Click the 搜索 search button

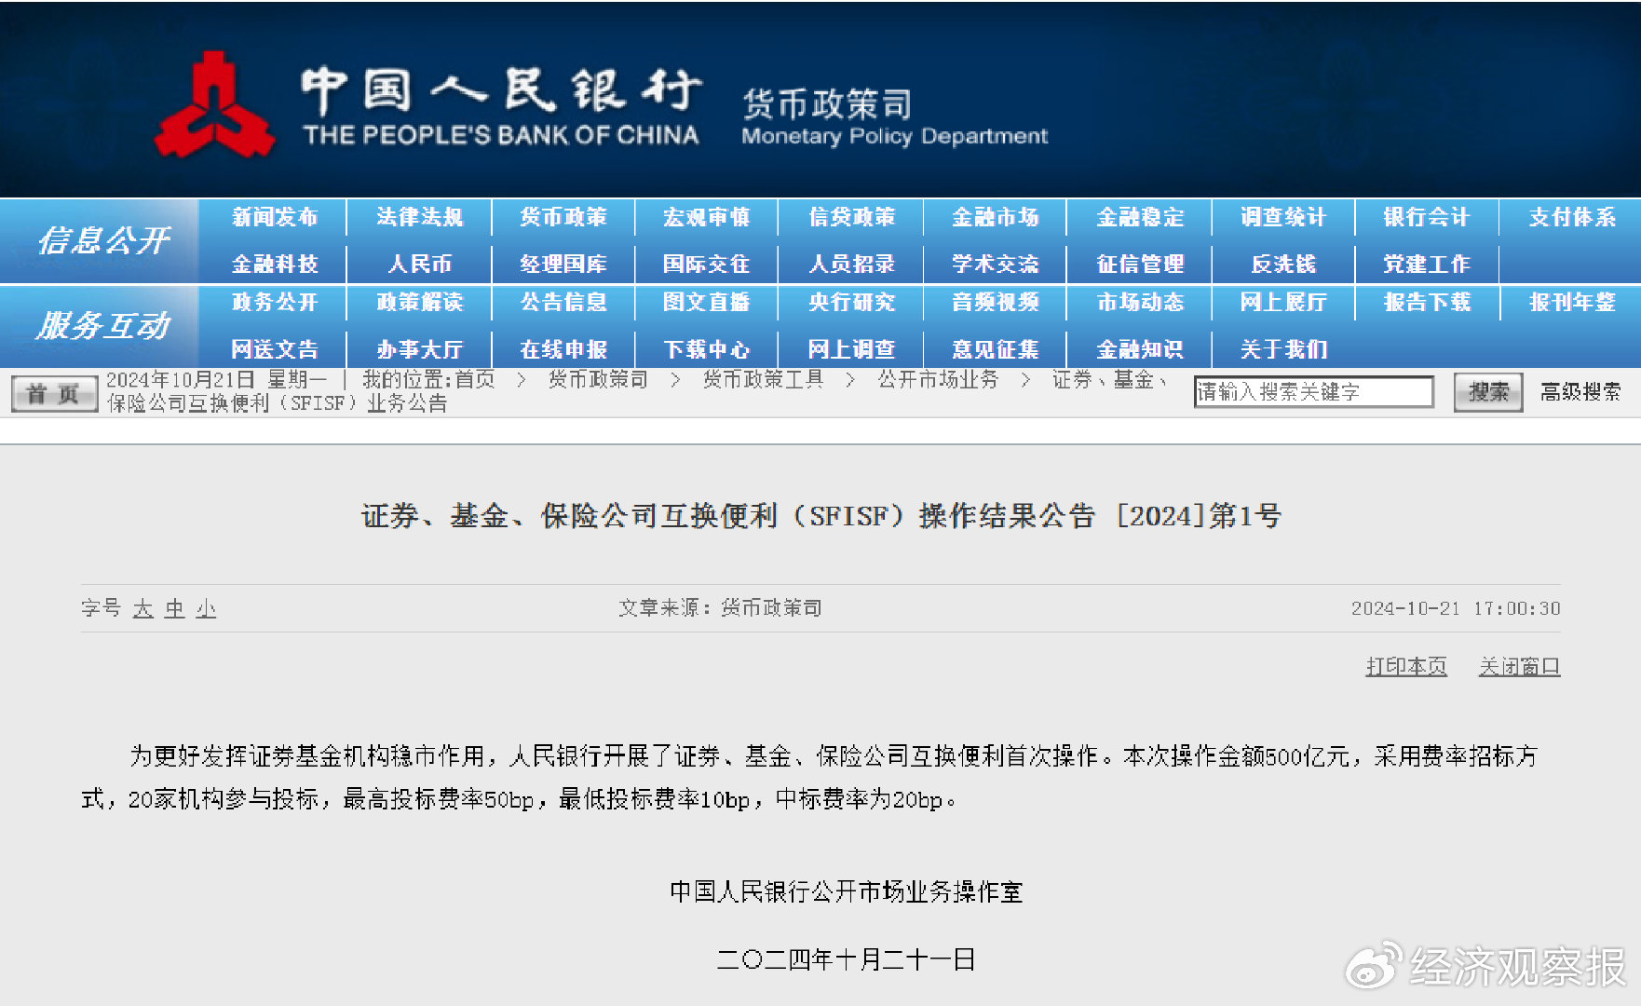click(x=1487, y=392)
